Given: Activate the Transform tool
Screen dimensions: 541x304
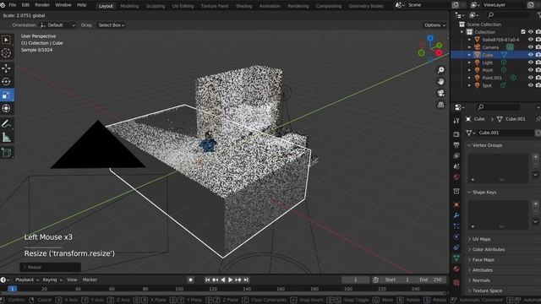Looking at the screenshot, I should tap(6, 108).
